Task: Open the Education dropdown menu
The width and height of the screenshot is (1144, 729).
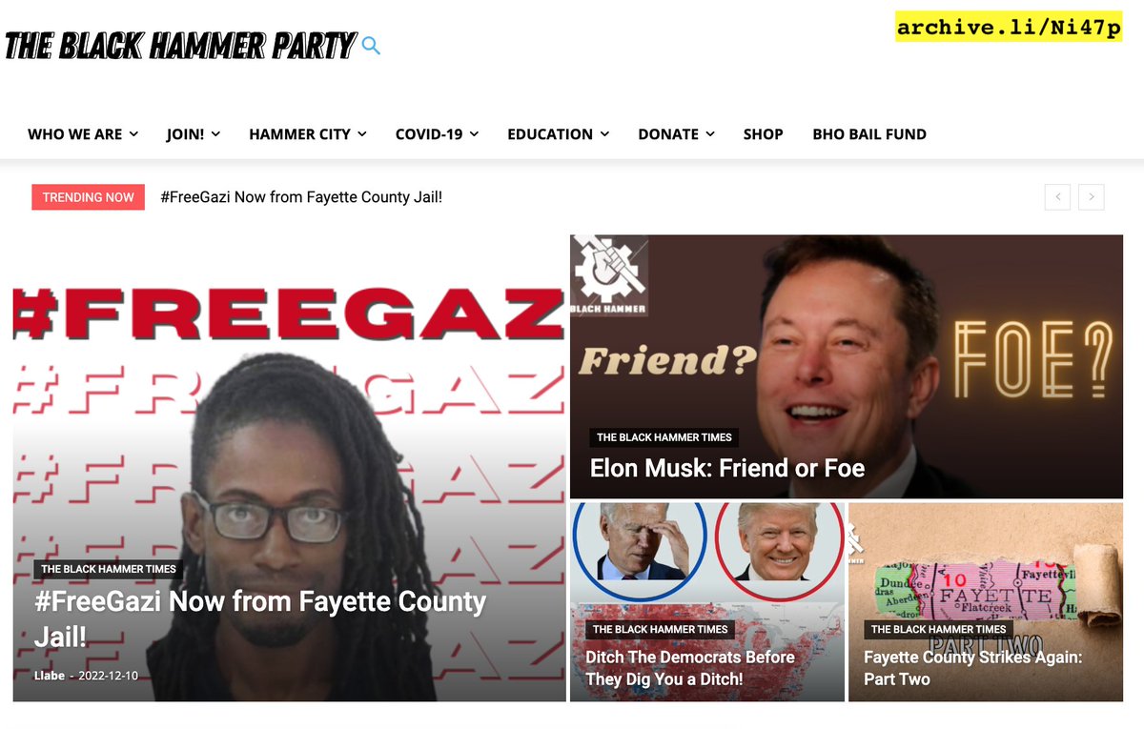Action: [559, 134]
